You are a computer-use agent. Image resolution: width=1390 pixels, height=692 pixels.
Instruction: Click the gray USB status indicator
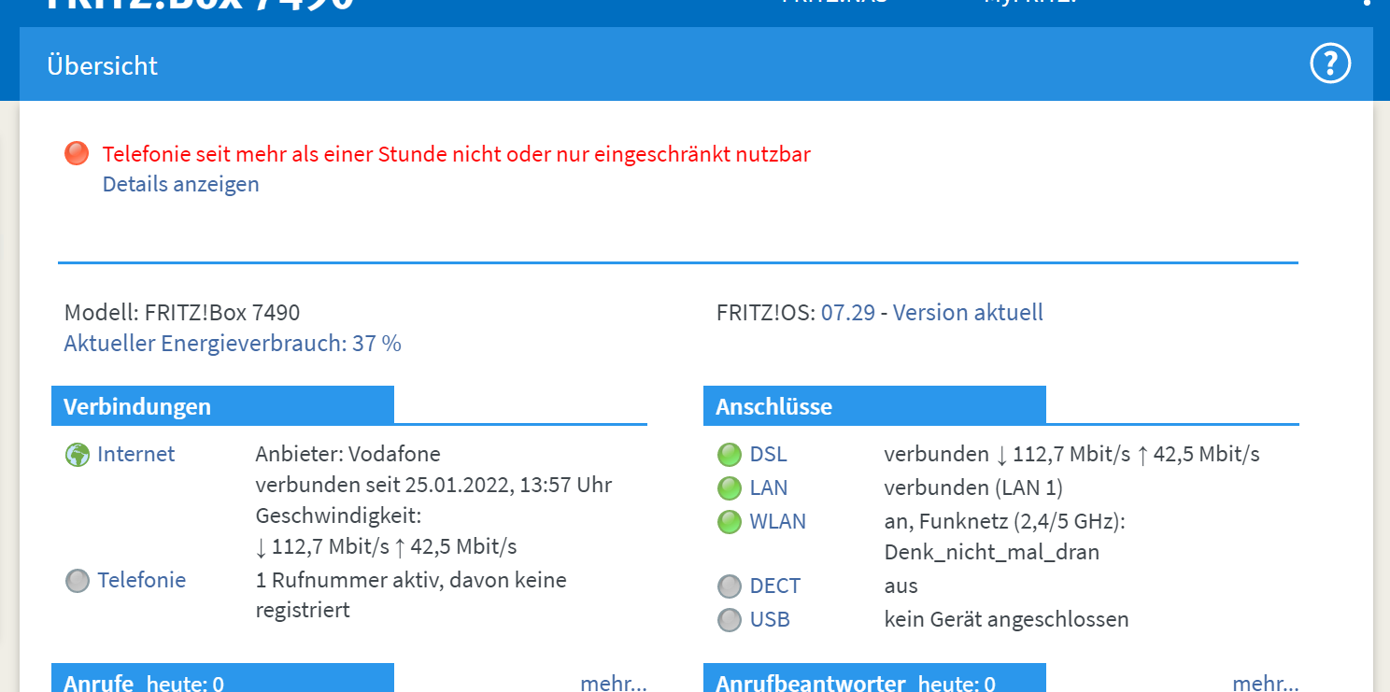[x=729, y=620]
